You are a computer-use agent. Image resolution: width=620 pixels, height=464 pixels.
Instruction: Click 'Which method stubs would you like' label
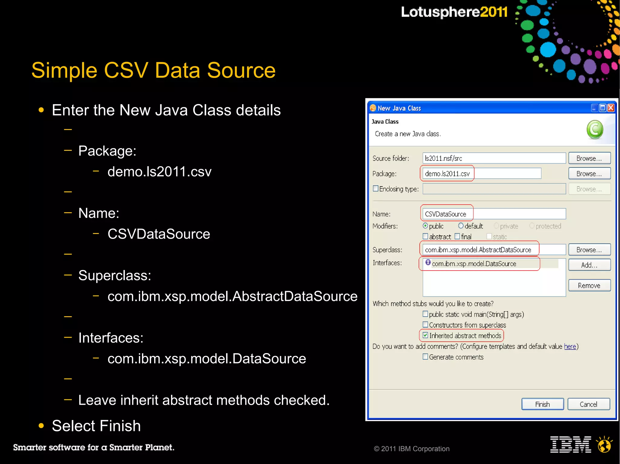tap(433, 303)
